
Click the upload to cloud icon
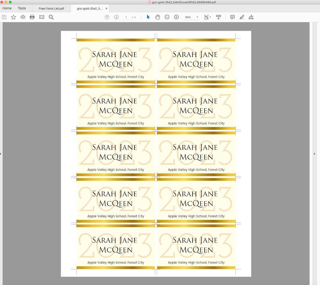point(23,17)
